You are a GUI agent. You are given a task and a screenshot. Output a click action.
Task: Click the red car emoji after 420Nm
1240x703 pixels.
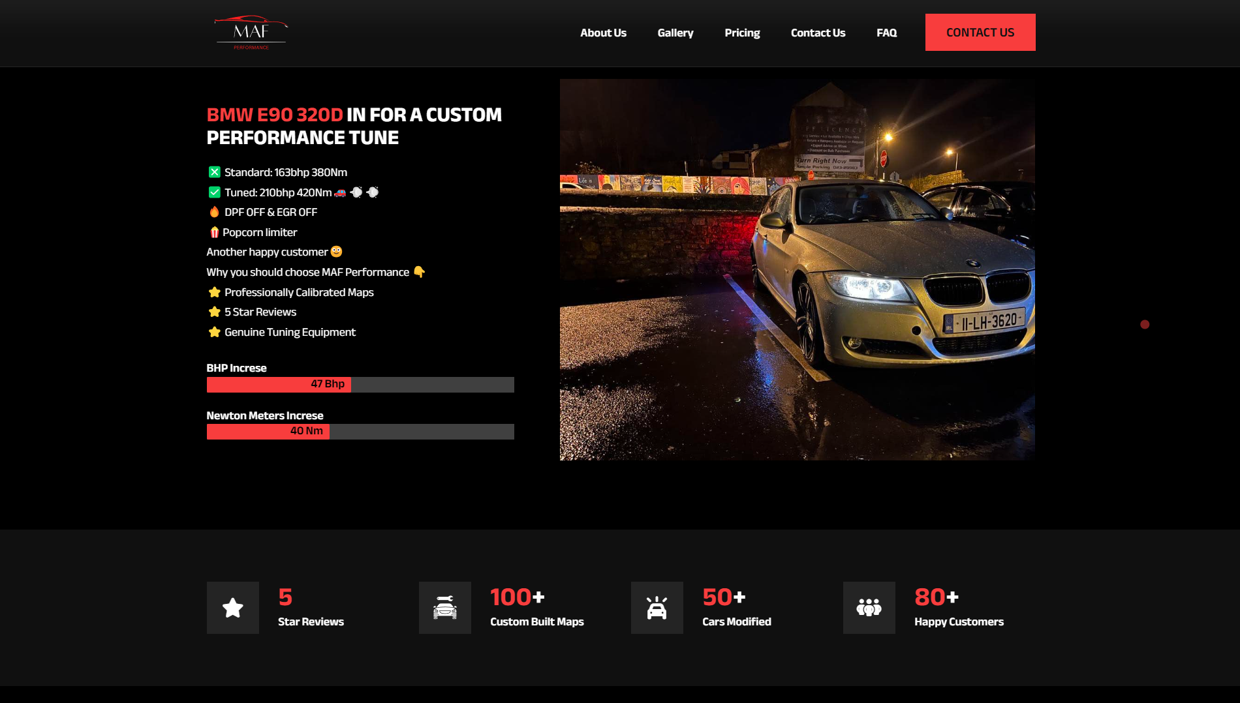[340, 192]
